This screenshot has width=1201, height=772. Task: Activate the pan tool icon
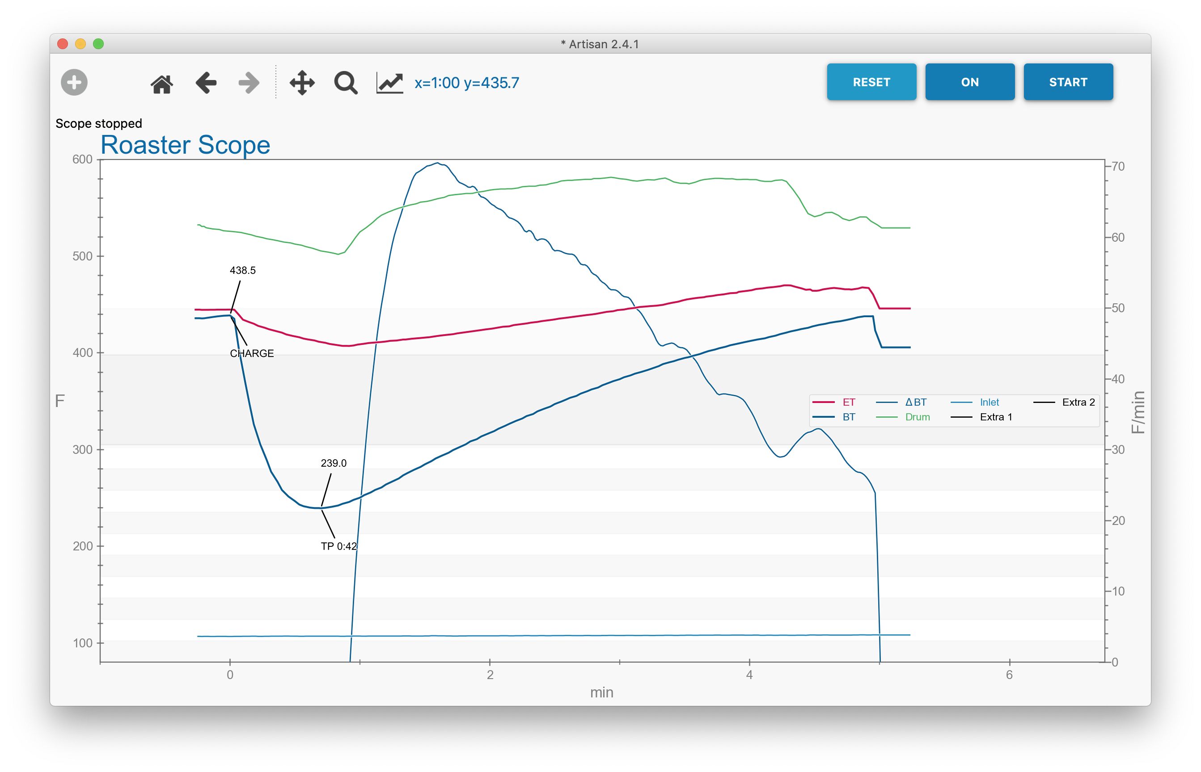pyautogui.click(x=303, y=83)
